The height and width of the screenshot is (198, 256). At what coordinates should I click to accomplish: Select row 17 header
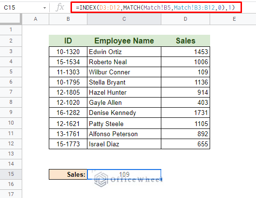point(11,194)
